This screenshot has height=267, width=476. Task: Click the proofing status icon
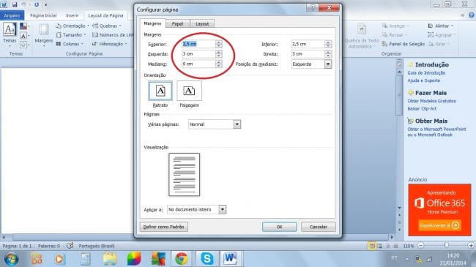coord(70,246)
